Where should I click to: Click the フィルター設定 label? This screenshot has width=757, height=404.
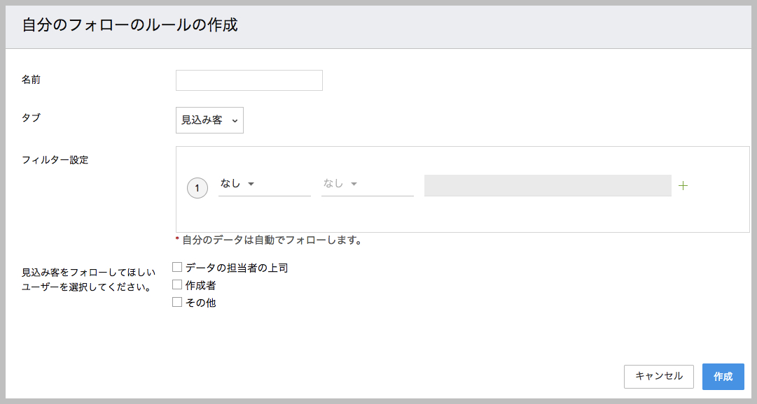pos(55,159)
